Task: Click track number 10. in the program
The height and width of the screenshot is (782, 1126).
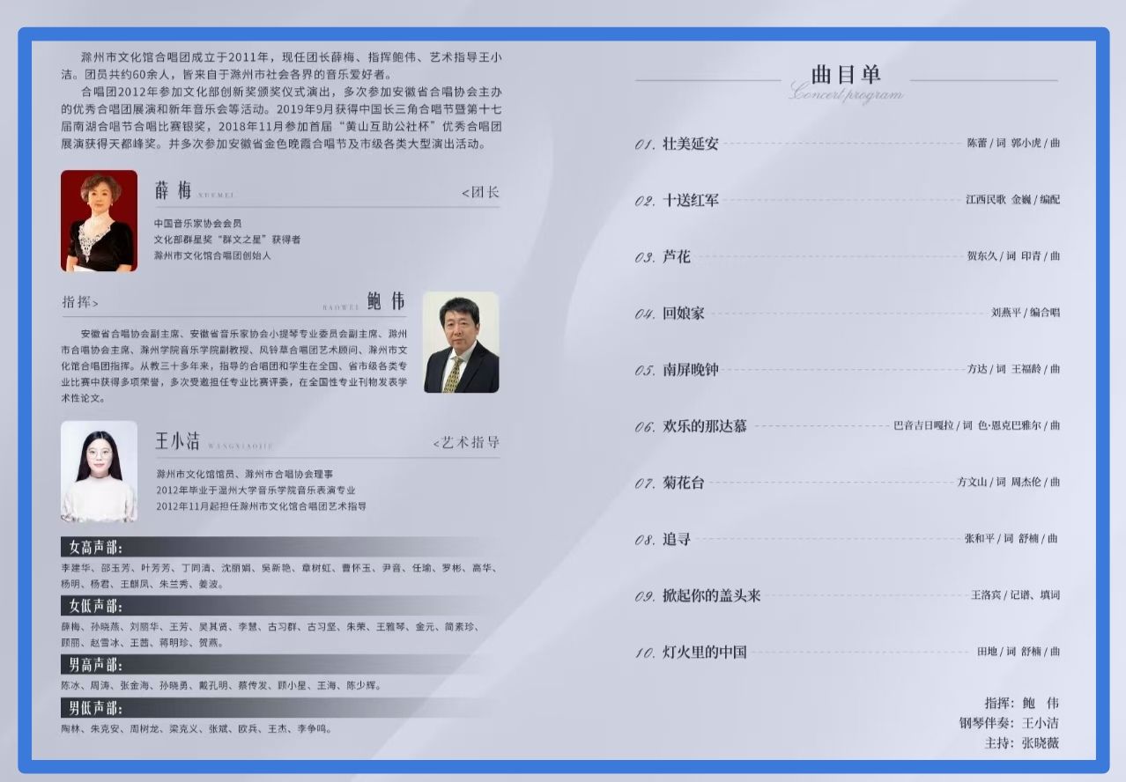Action: click(x=645, y=653)
